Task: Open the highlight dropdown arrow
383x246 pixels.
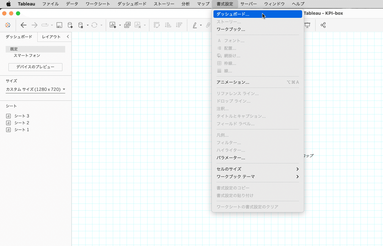Action: click(x=201, y=25)
